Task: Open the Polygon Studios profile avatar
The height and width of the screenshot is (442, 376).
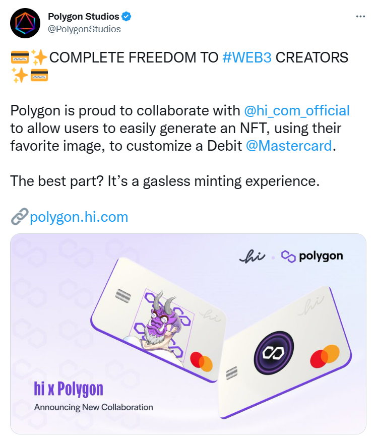Action: [25, 23]
